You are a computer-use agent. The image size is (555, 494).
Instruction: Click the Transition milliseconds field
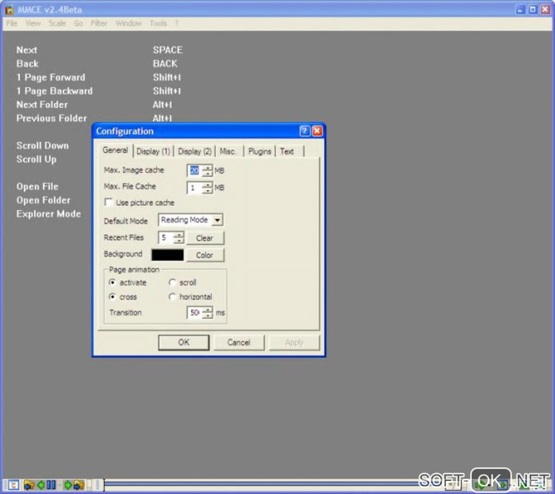(195, 313)
